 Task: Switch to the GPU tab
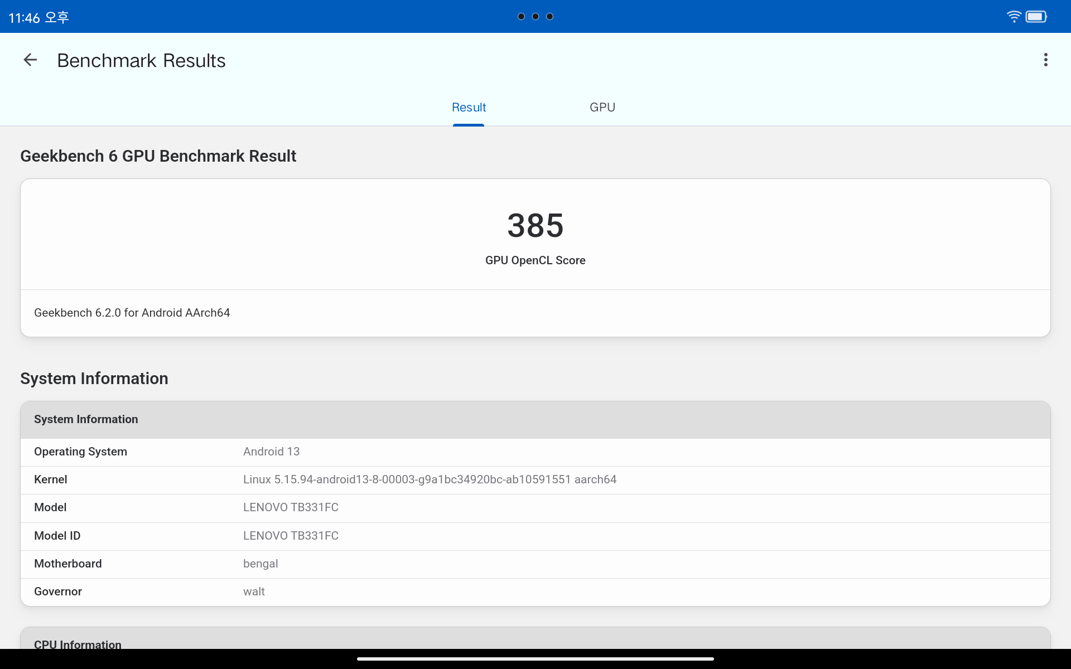point(602,108)
